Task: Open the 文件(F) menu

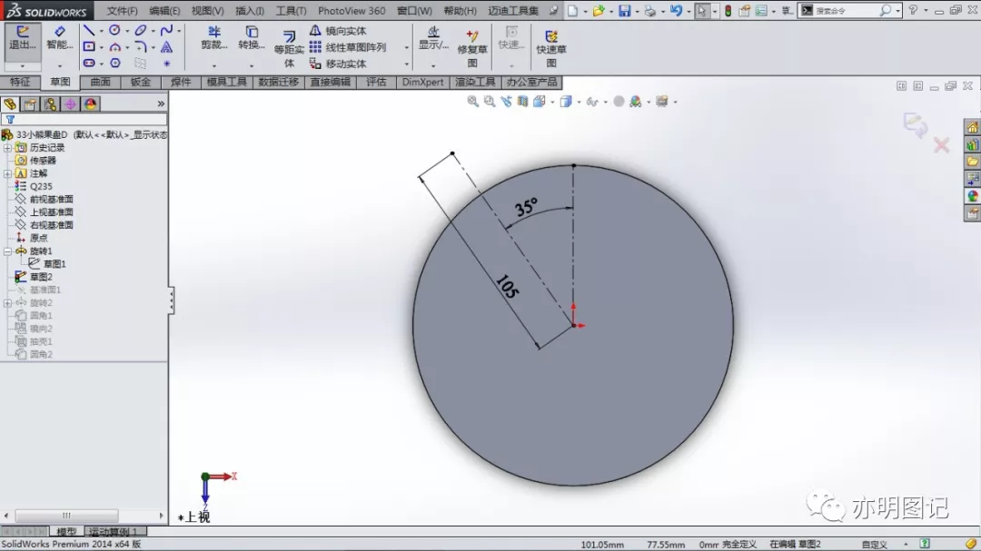Action: [x=122, y=11]
